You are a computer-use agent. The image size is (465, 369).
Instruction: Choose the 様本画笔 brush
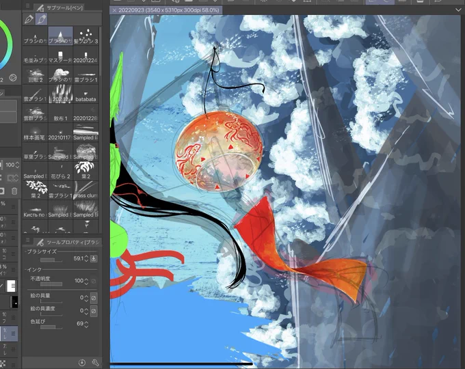click(x=36, y=133)
